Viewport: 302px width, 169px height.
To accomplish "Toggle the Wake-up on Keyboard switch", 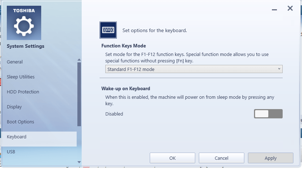I will (x=268, y=114).
